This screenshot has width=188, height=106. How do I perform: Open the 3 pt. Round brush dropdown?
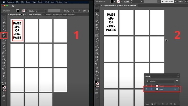click(x=175, y=1)
